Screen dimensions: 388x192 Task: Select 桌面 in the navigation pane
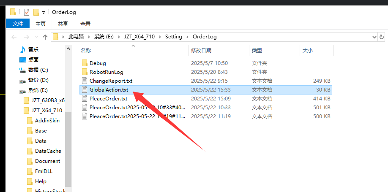click(33, 59)
